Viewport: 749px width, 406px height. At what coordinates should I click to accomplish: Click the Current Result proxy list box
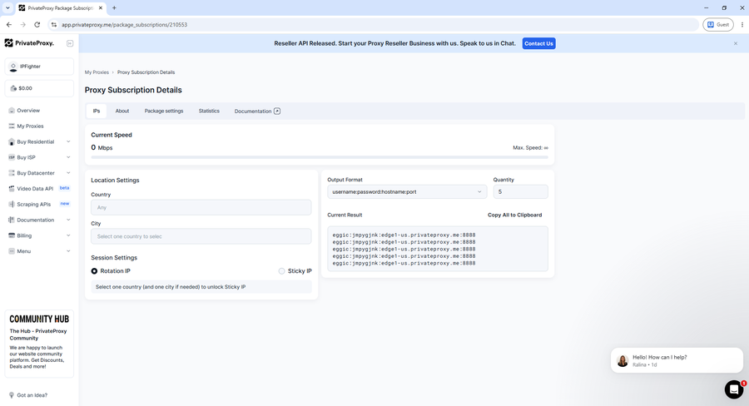point(438,249)
